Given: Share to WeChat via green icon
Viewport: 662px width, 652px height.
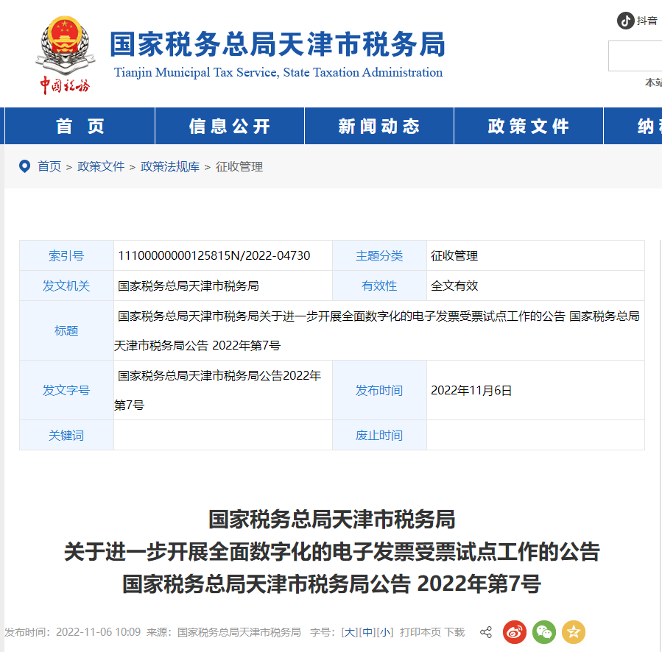Looking at the screenshot, I should tap(543, 632).
